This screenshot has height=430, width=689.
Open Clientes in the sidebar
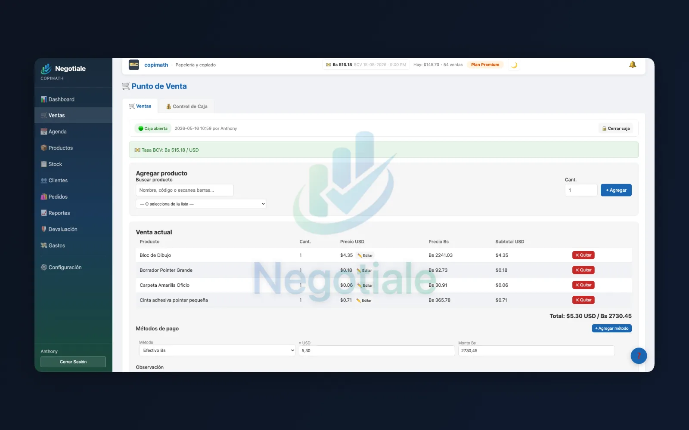(x=73, y=181)
